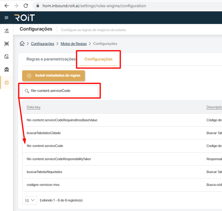This screenshot has height=211, width=222.
Task: Follow the Configurações breadcrumb link
Action: 43,44
